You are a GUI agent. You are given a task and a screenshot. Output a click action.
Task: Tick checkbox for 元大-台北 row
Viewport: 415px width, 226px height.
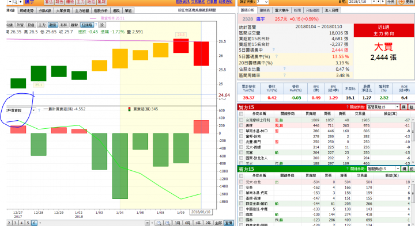(x=241, y=182)
